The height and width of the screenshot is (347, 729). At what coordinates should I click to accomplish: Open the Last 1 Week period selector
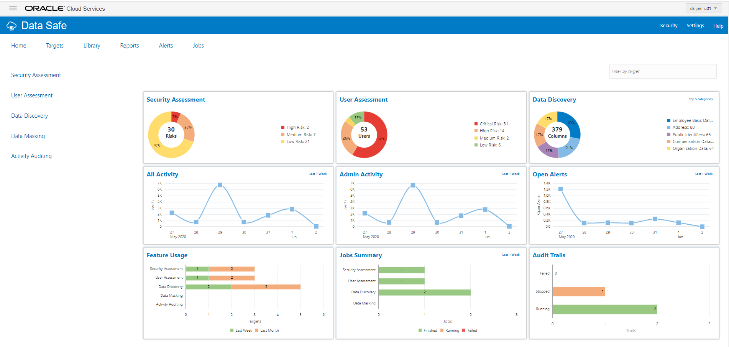pyautogui.click(x=318, y=174)
